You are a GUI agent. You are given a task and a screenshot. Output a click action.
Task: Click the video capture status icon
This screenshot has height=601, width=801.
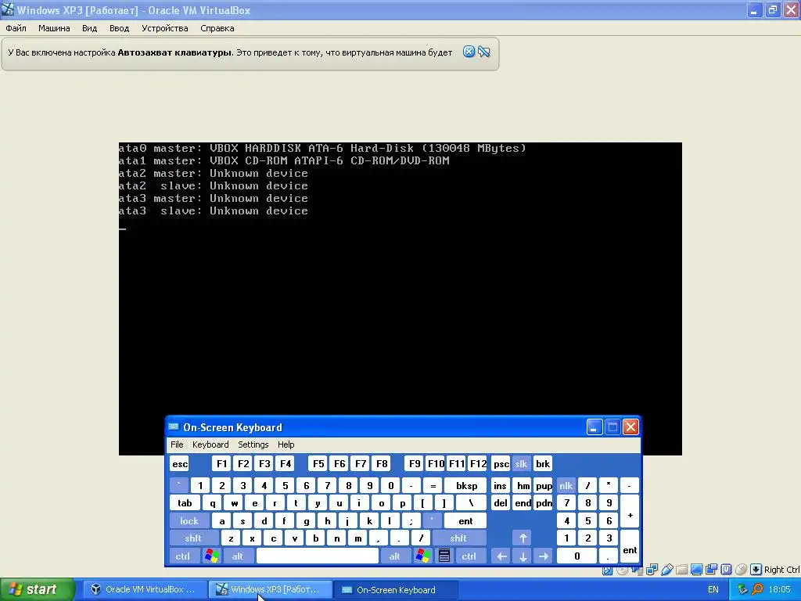[x=711, y=570]
